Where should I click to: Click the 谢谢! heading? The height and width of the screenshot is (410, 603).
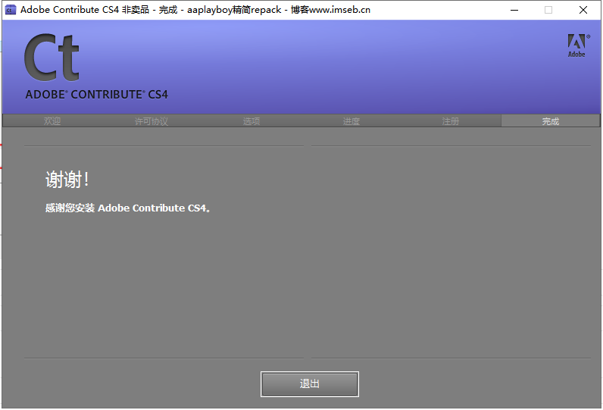68,180
